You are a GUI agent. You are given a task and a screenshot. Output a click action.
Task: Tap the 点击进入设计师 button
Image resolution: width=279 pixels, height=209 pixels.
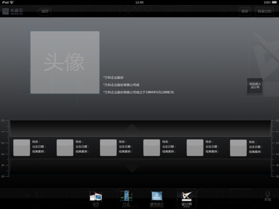[255, 86]
